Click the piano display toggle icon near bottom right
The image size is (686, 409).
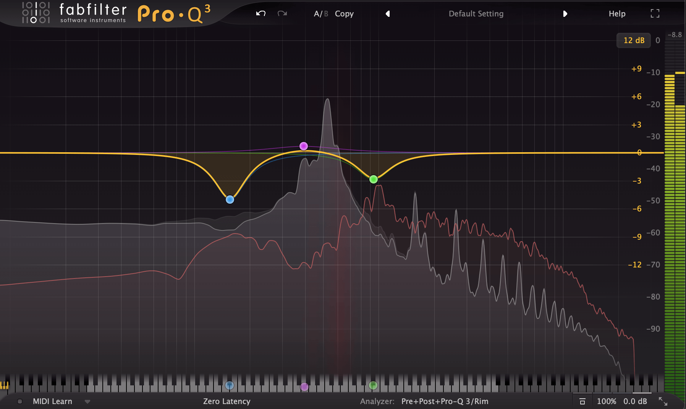[x=583, y=401]
